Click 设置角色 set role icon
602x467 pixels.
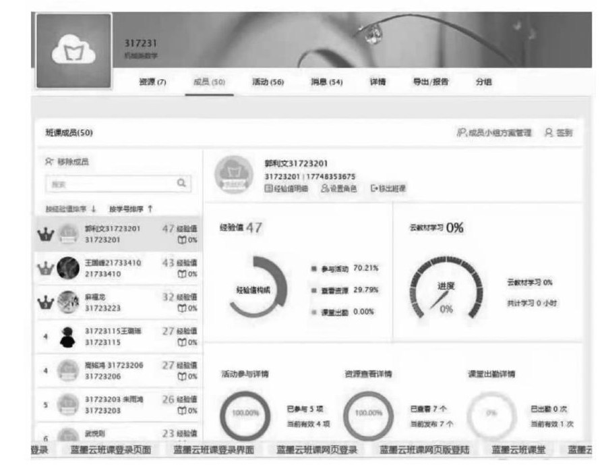click(x=325, y=188)
